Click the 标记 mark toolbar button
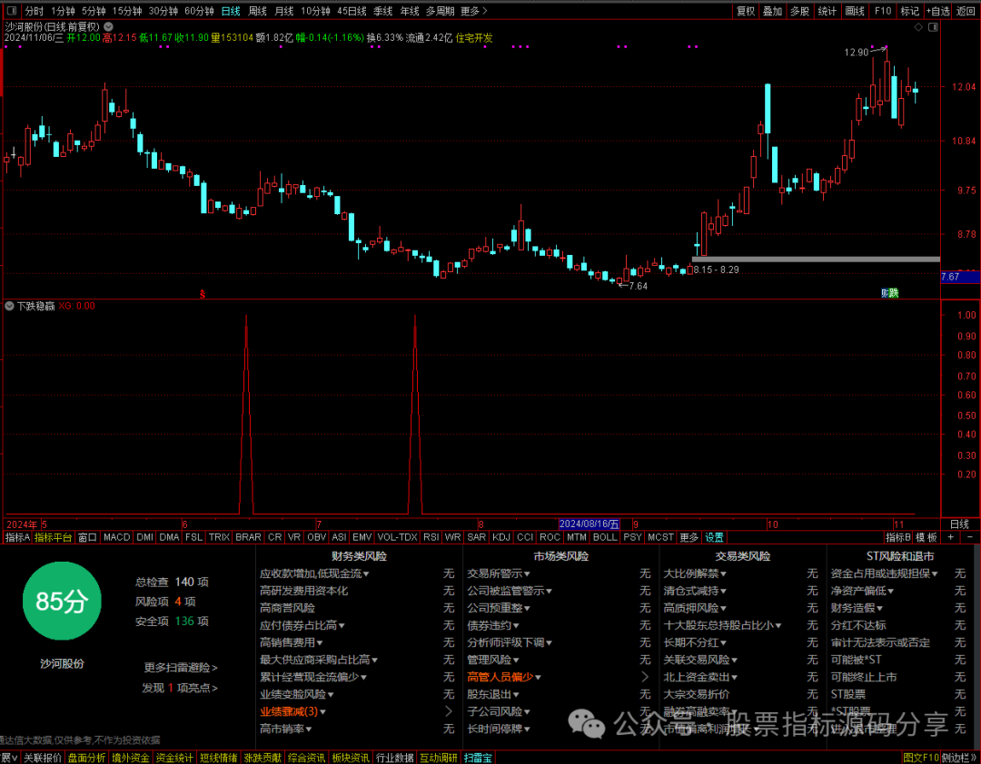 [x=909, y=11]
